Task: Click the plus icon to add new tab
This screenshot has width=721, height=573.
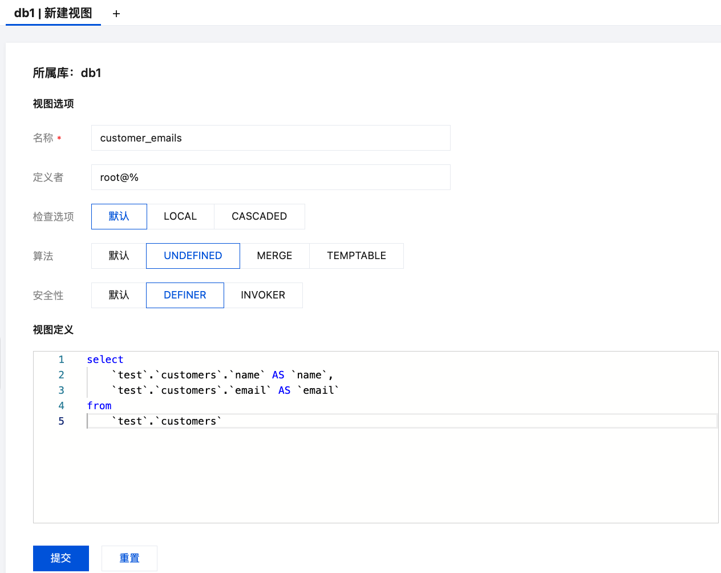Action: tap(116, 14)
